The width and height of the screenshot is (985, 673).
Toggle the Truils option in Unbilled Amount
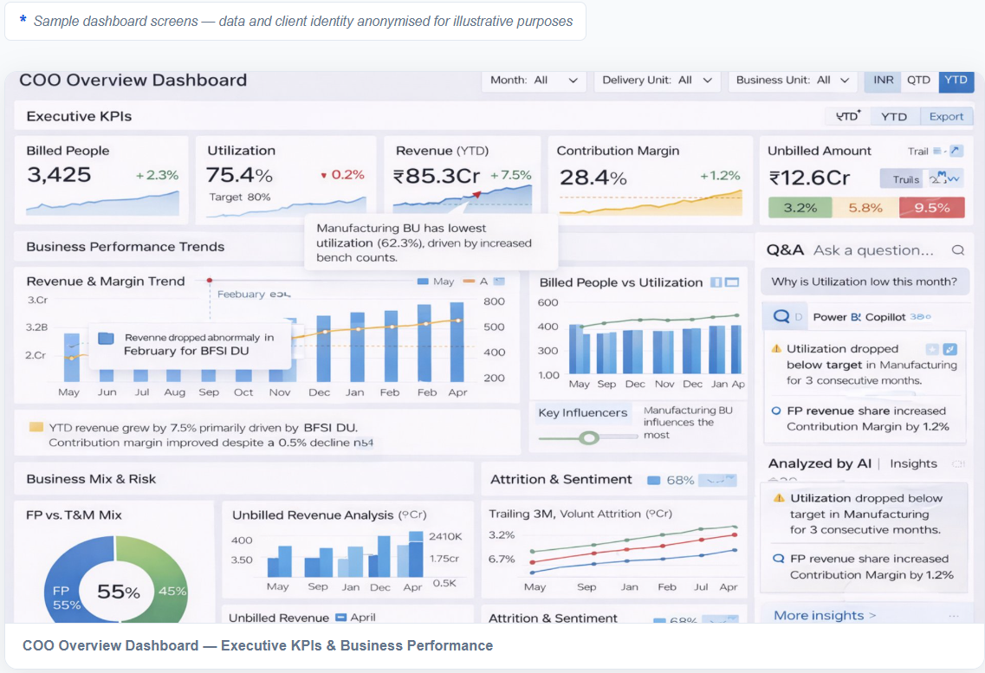click(901, 179)
